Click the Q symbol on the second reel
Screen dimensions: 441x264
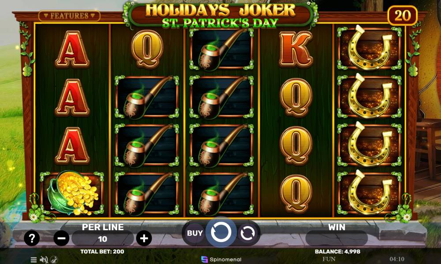point(147,49)
